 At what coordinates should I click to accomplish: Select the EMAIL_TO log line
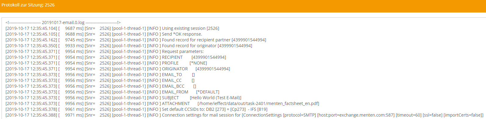coord(100,75)
